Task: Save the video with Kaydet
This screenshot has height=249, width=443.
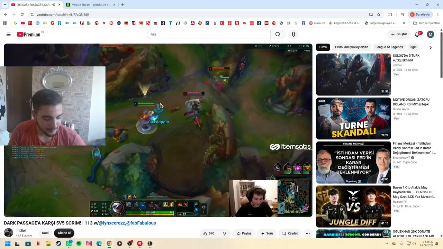Action: coord(290,233)
